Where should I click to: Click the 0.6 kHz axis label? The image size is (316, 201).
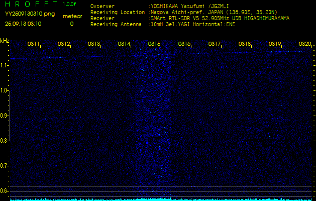coord(4,191)
